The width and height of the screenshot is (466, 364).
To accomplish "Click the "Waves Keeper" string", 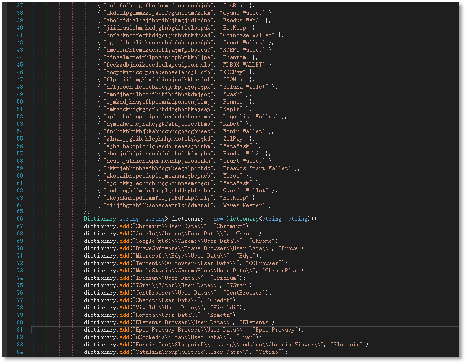I will click(x=243, y=205).
